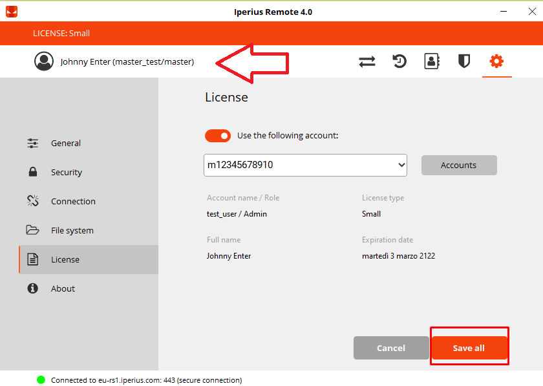Click the 'Expiration date' label
The image size is (543, 386).
[x=387, y=240]
